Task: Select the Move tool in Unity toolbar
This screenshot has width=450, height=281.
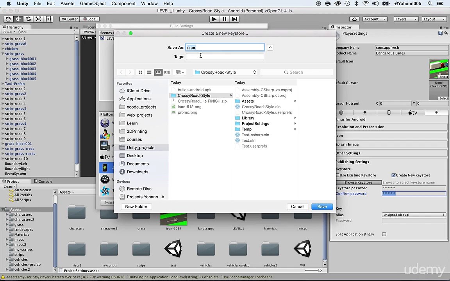Action: (18, 19)
